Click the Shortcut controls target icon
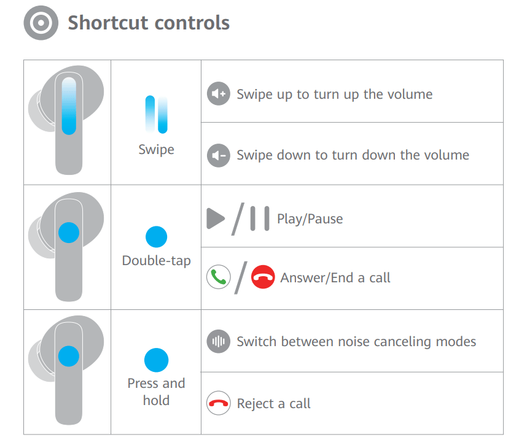 [x=41, y=24]
